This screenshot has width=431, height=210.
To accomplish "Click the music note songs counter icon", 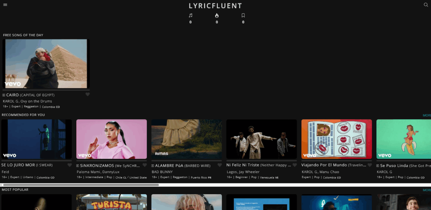I will click(x=191, y=16).
